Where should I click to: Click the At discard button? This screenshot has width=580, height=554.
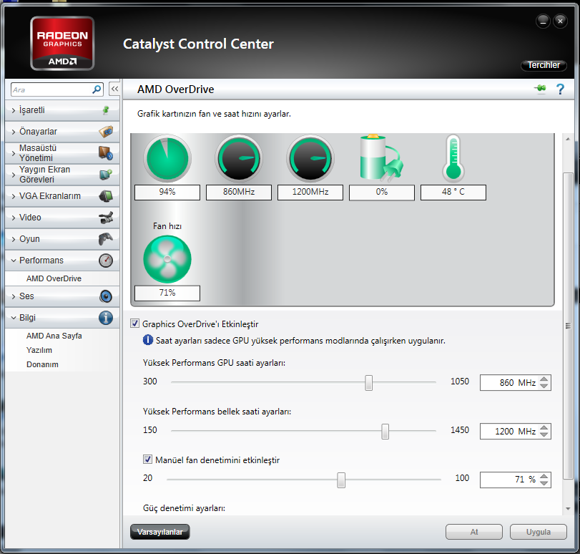coord(474,532)
